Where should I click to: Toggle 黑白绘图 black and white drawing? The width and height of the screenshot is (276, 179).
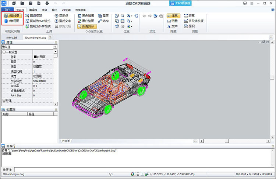pos(86,21)
